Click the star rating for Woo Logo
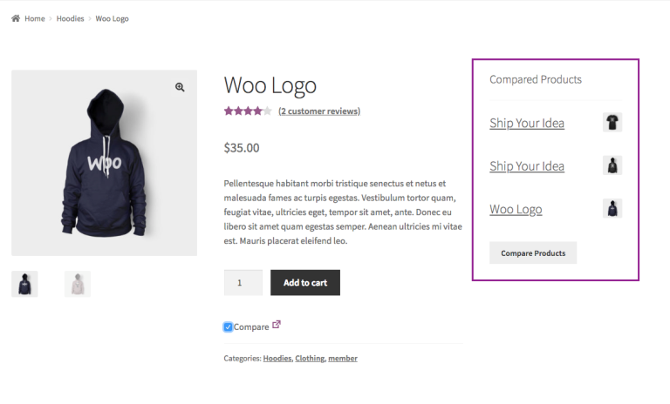 tap(248, 111)
